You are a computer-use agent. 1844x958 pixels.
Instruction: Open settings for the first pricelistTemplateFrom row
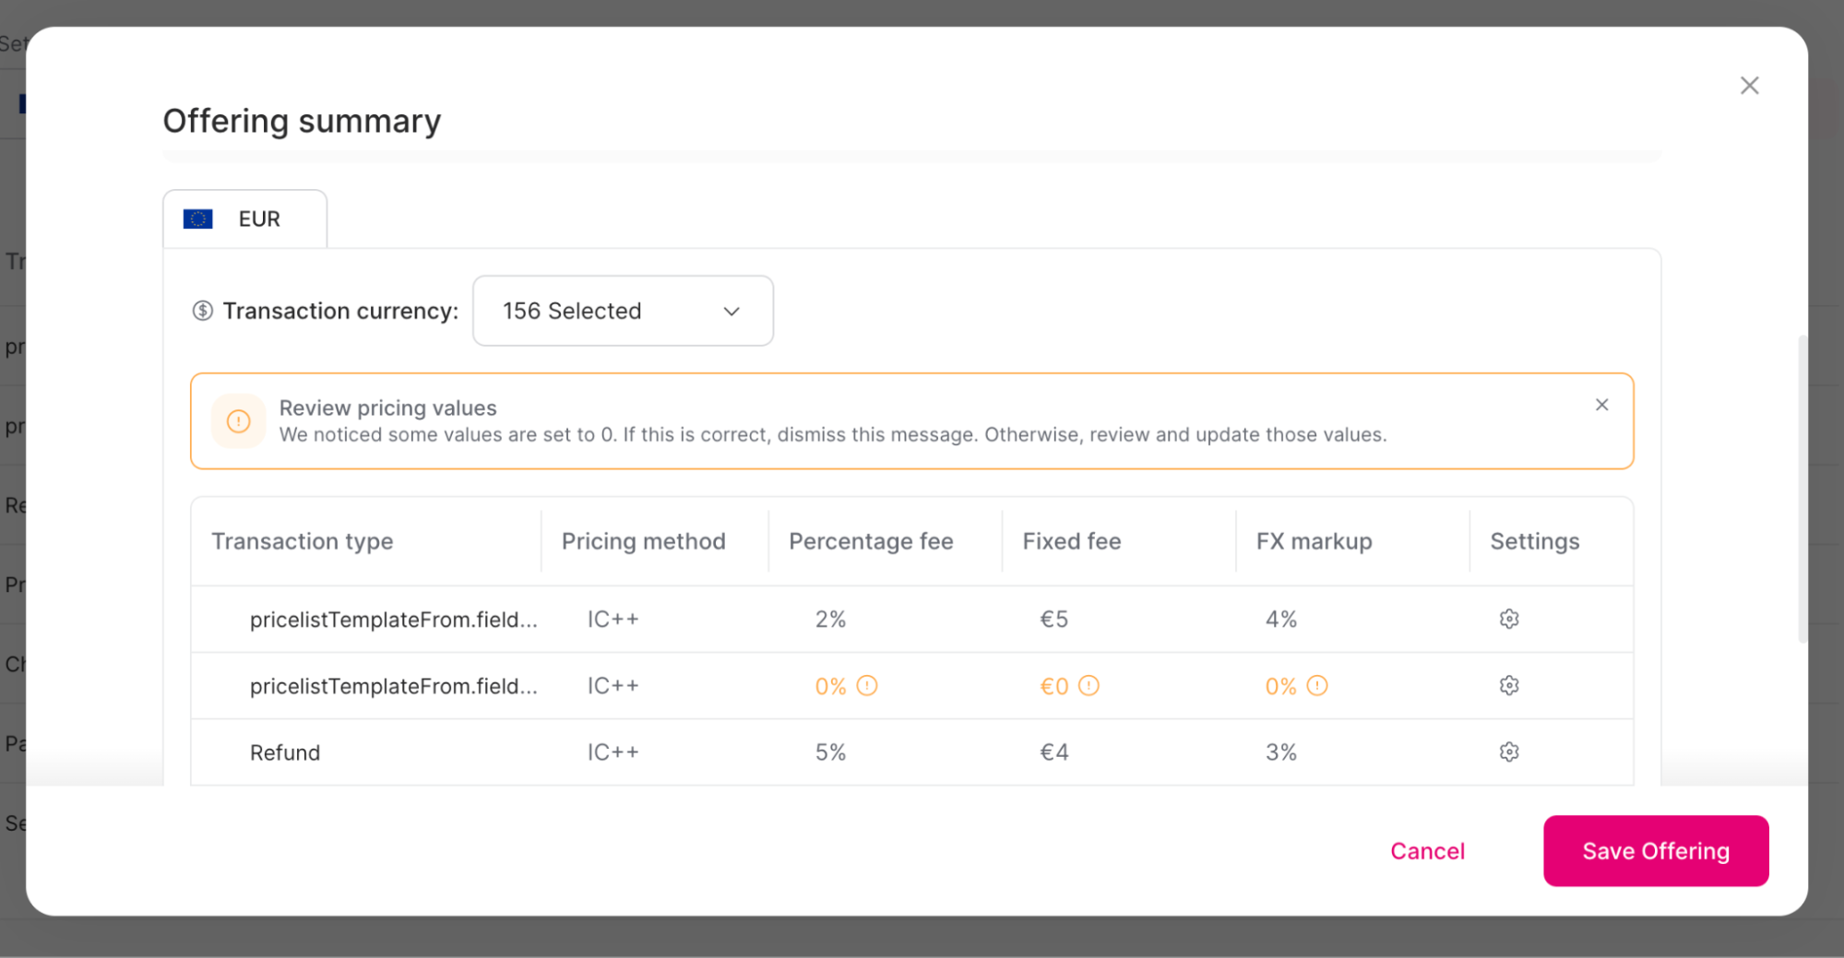pos(1508,619)
